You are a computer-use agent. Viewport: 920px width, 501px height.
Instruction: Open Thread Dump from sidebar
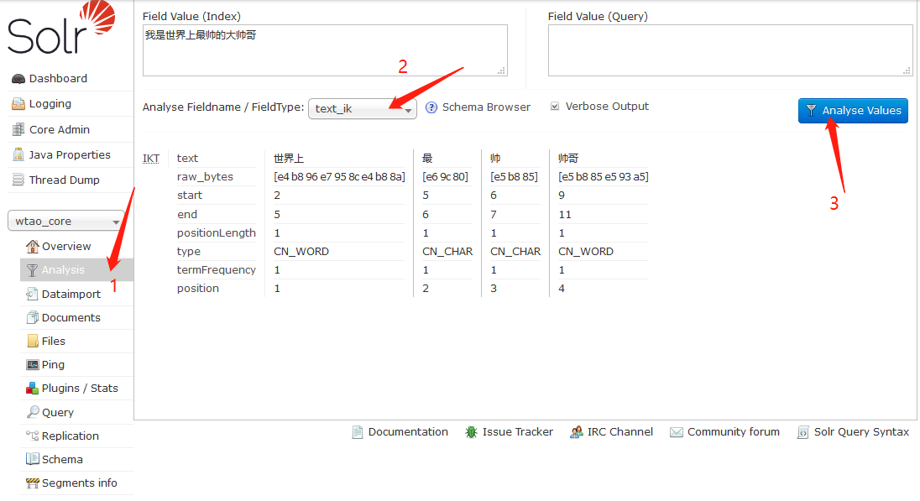(x=65, y=180)
